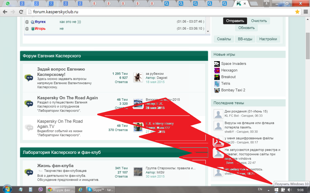
Task: Click the shoutbox scroll-down arrow
Action: (208, 31)
